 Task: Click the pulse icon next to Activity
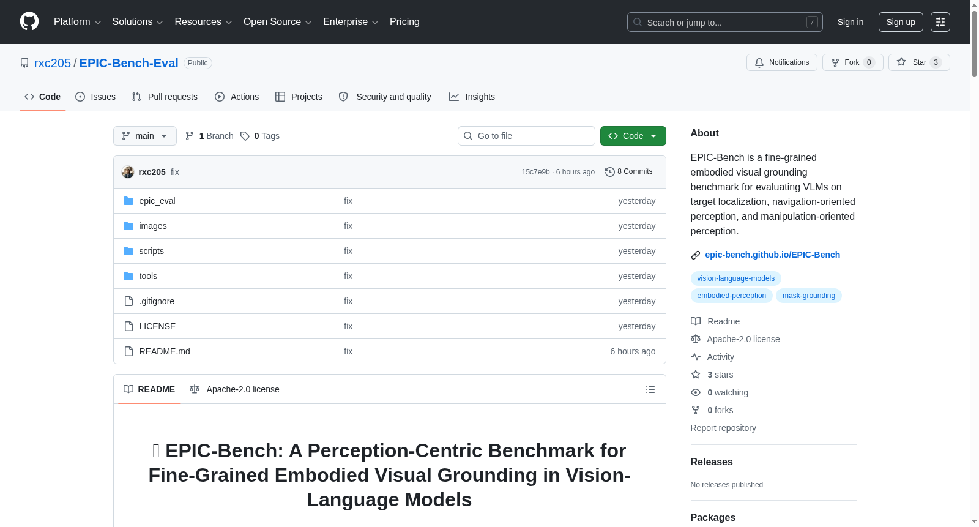tap(696, 357)
